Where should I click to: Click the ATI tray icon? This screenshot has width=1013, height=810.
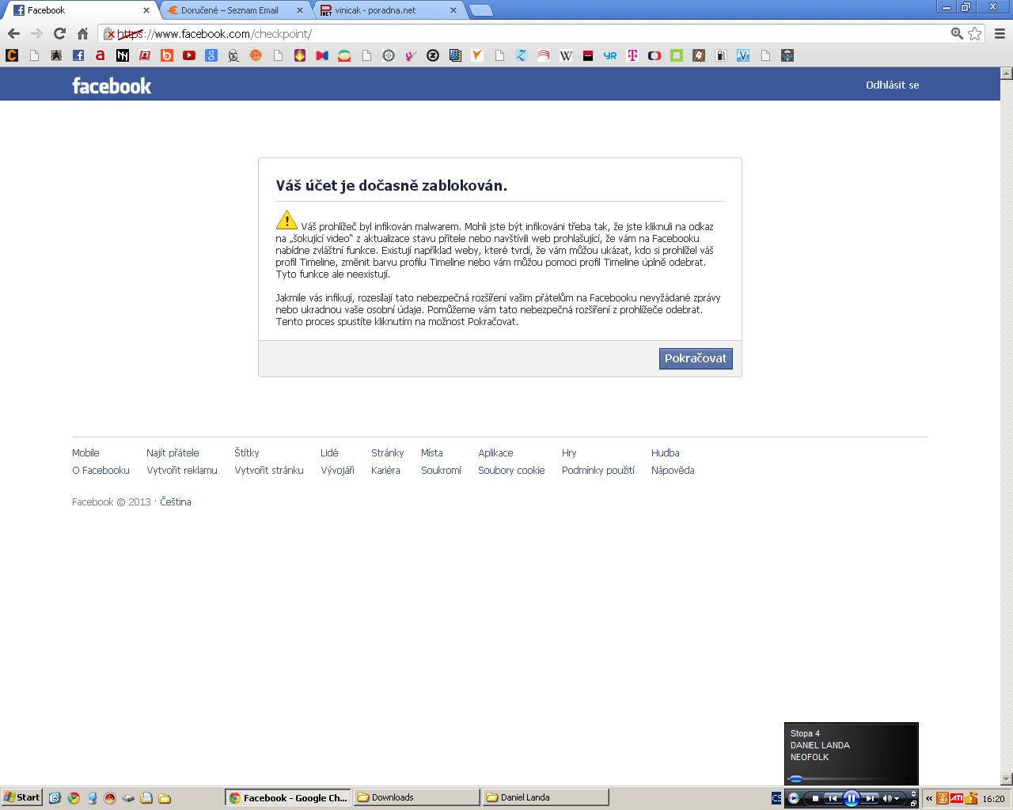point(957,798)
